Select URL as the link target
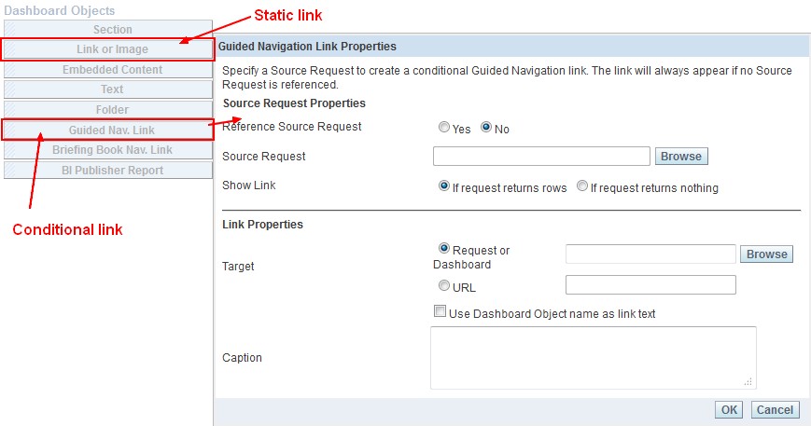 tap(443, 287)
